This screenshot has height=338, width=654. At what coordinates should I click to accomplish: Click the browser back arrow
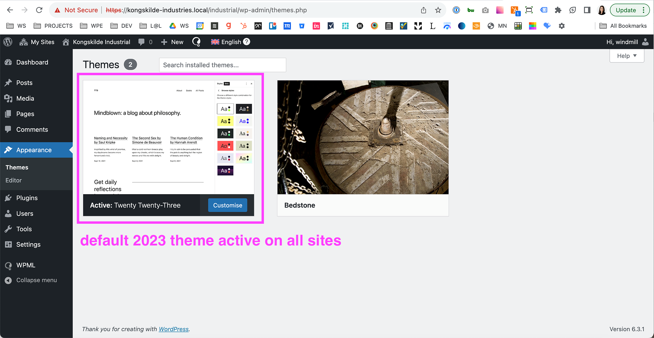click(x=10, y=10)
